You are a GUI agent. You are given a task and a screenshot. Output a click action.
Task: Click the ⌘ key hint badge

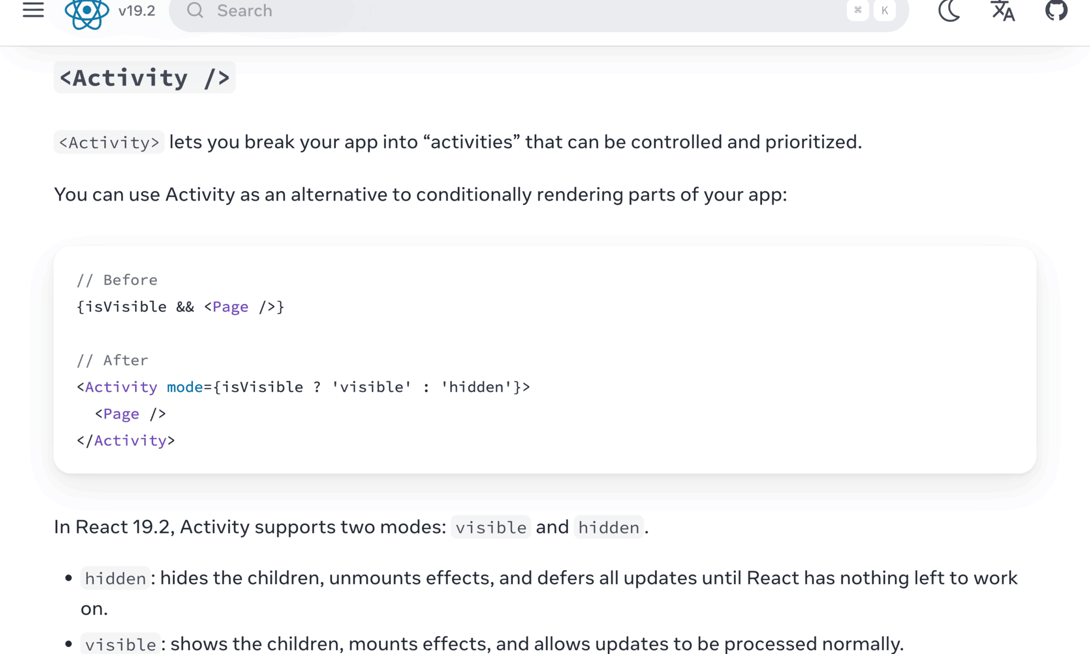coord(858,10)
